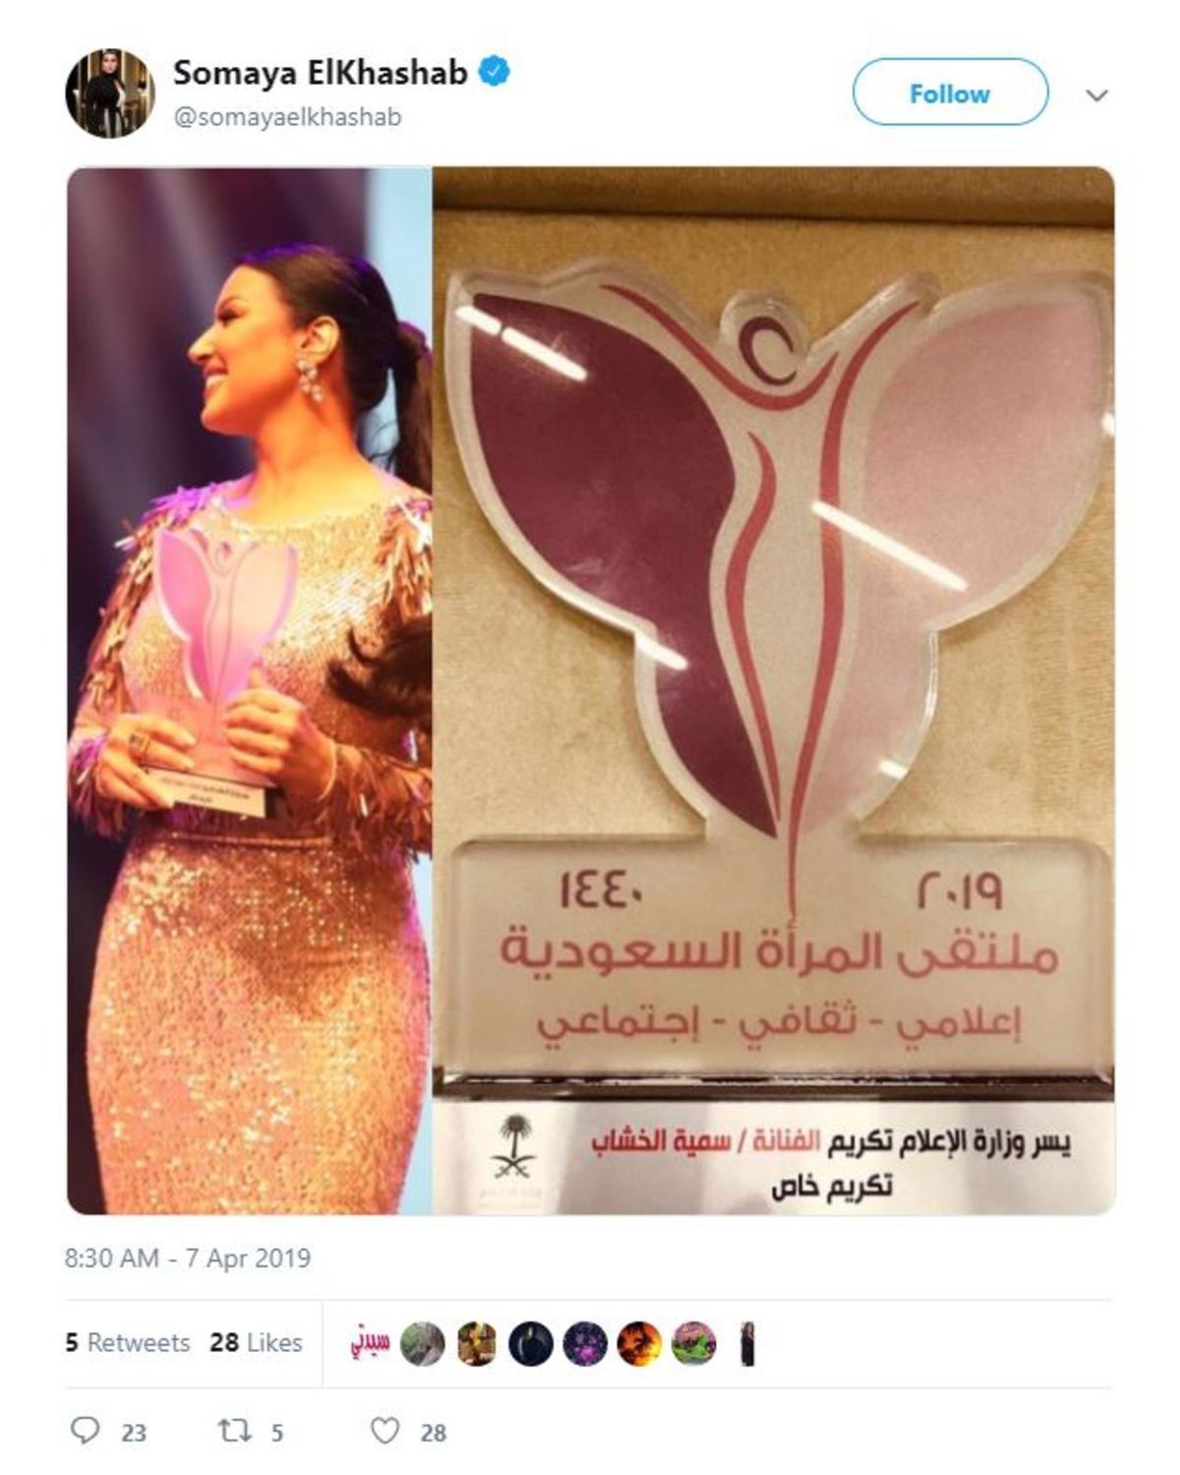Click the reply speech bubble icon
This screenshot has height=1475, width=1180.
[86, 1431]
